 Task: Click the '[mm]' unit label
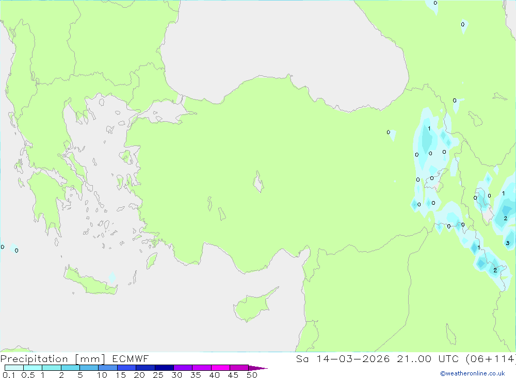coord(90,358)
